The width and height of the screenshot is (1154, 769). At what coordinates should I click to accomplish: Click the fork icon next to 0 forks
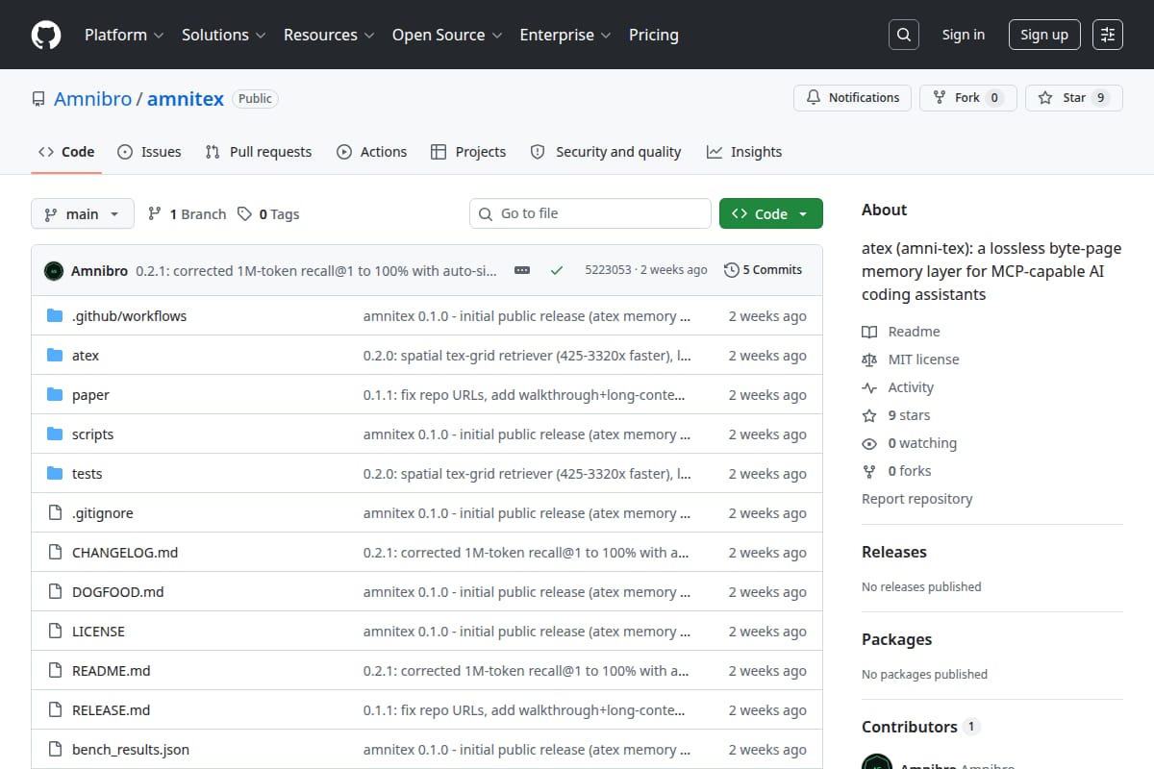[869, 471]
